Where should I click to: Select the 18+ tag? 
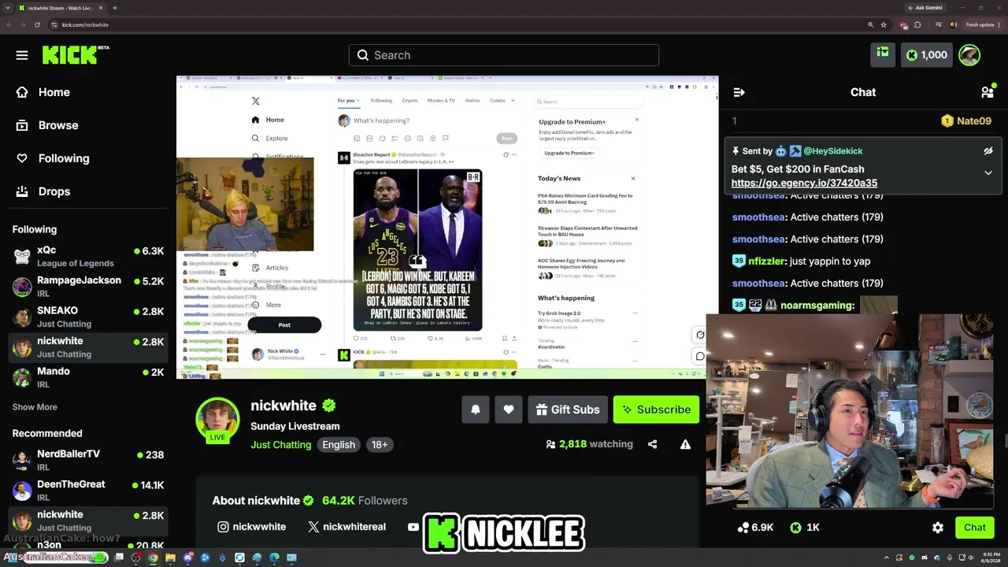tap(380, 445)
